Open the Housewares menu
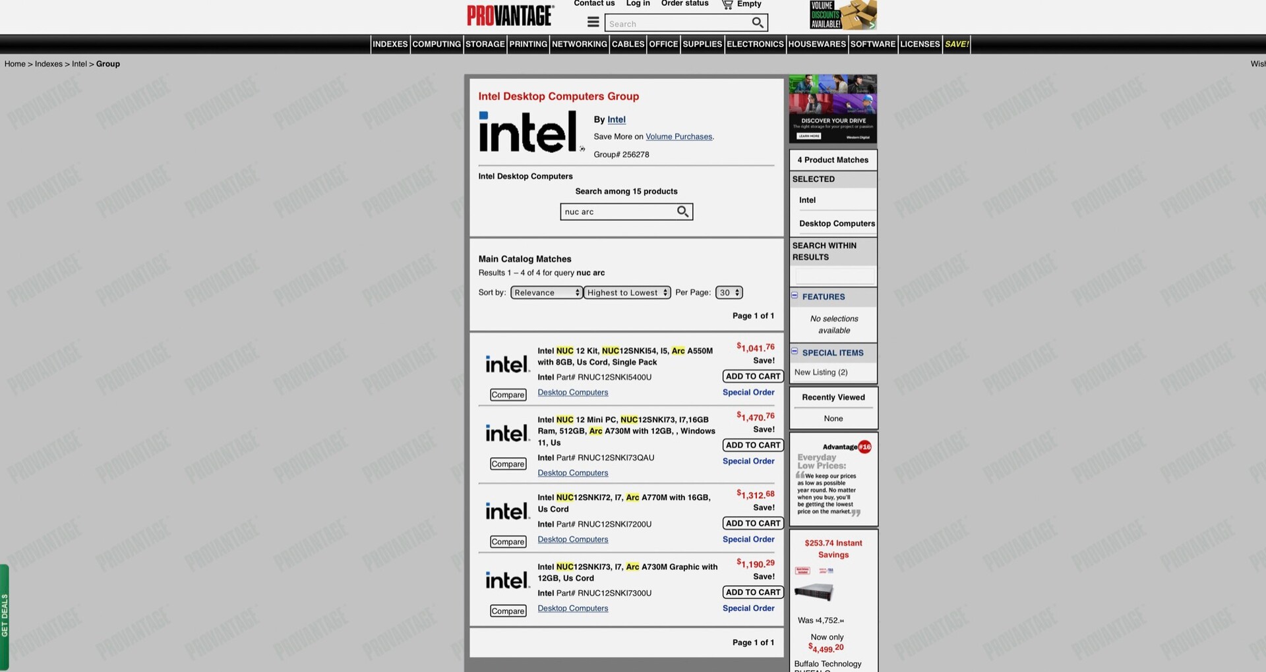1266x672 pixels. [x=817, y=44]
